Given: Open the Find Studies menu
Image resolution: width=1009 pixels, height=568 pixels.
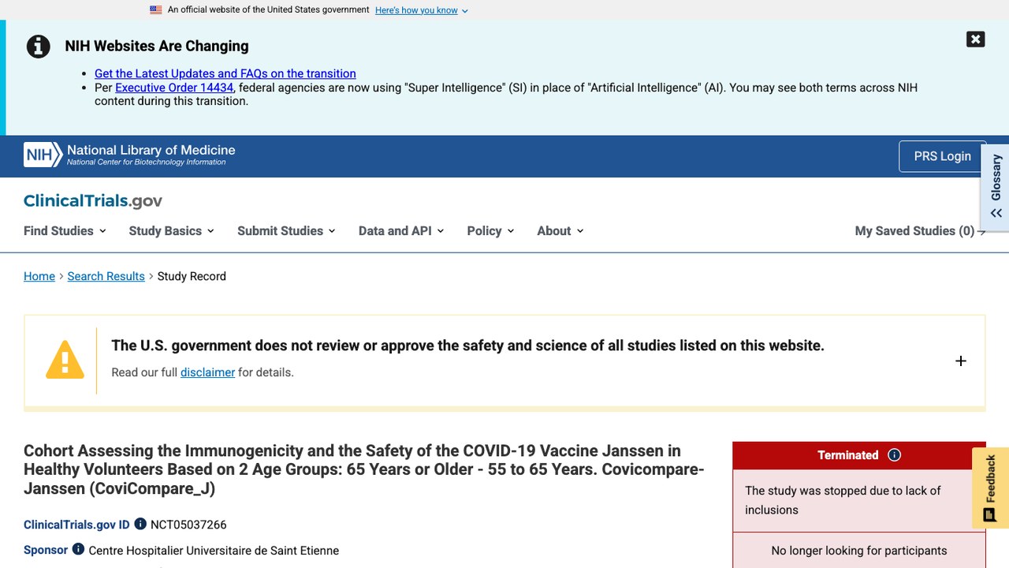Looking at the screenshot, I should click(x=65, y=230).
